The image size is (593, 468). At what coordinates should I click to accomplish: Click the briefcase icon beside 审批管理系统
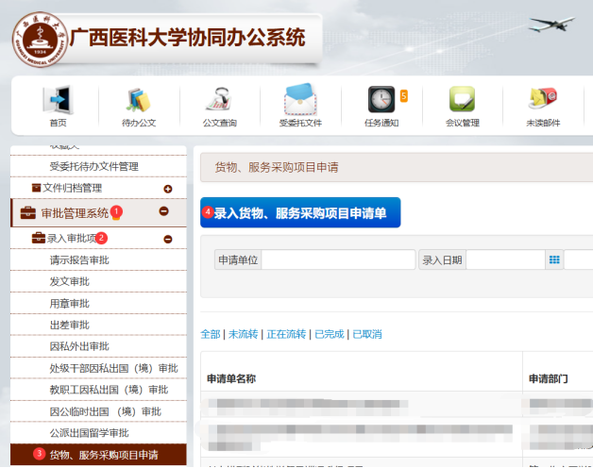click(x=28, y=213)
